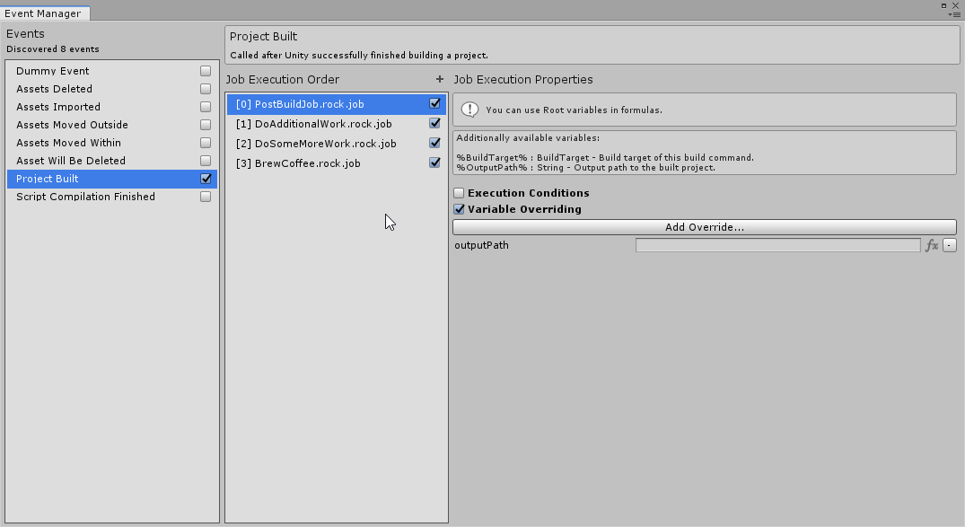Maximize the Event Manager window
This screenshot has height=527, width=965.
pos(944,5)
